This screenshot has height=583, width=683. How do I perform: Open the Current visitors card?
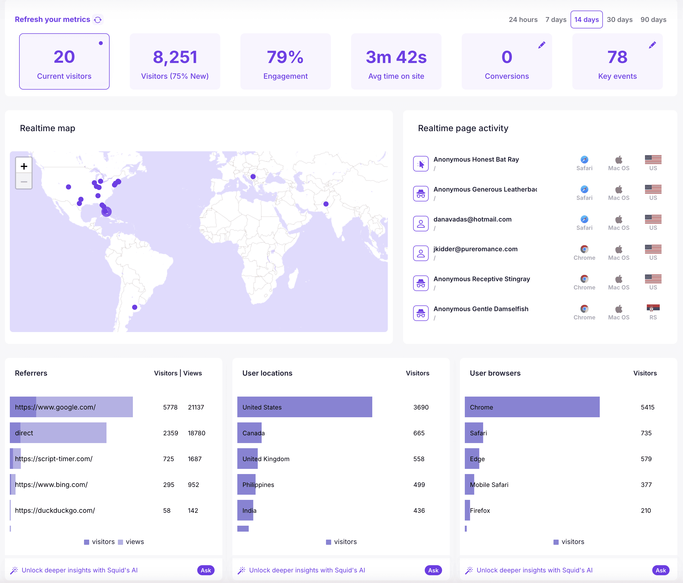pos(64,61)
